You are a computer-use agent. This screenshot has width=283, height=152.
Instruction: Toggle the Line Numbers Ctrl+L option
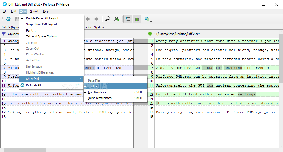[115, 92]
